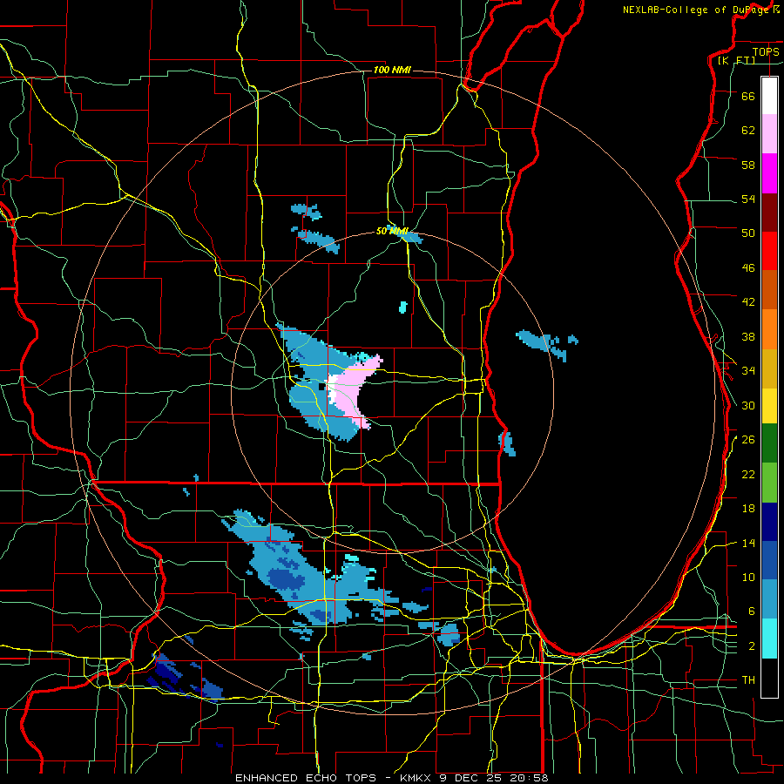784x784 pixels.
Task: Click the 6 legend label
Action: click(x=752, y=612)
